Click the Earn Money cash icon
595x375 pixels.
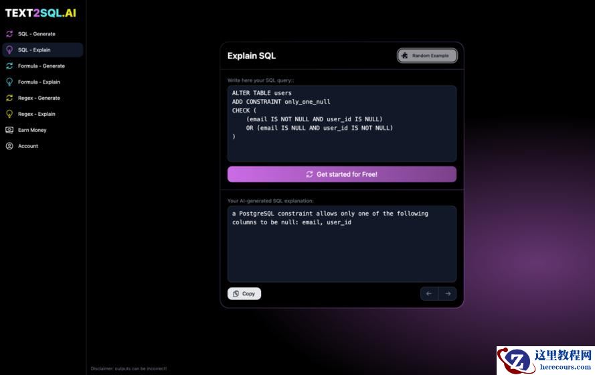pyautogui.click(x=9, y=130)
